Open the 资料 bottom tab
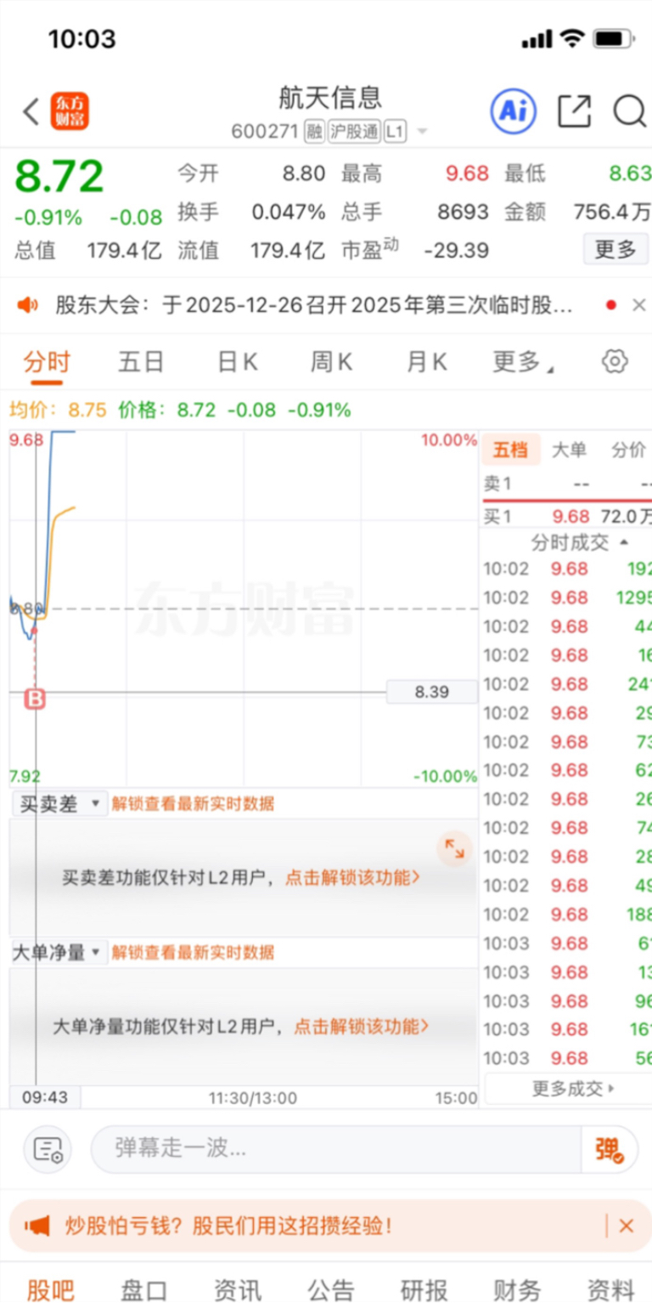The width and height of the screenshot is (652, 1303). 610,1289
